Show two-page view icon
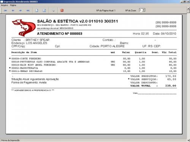This screenshot has width=190, height=142. [44, 11]
